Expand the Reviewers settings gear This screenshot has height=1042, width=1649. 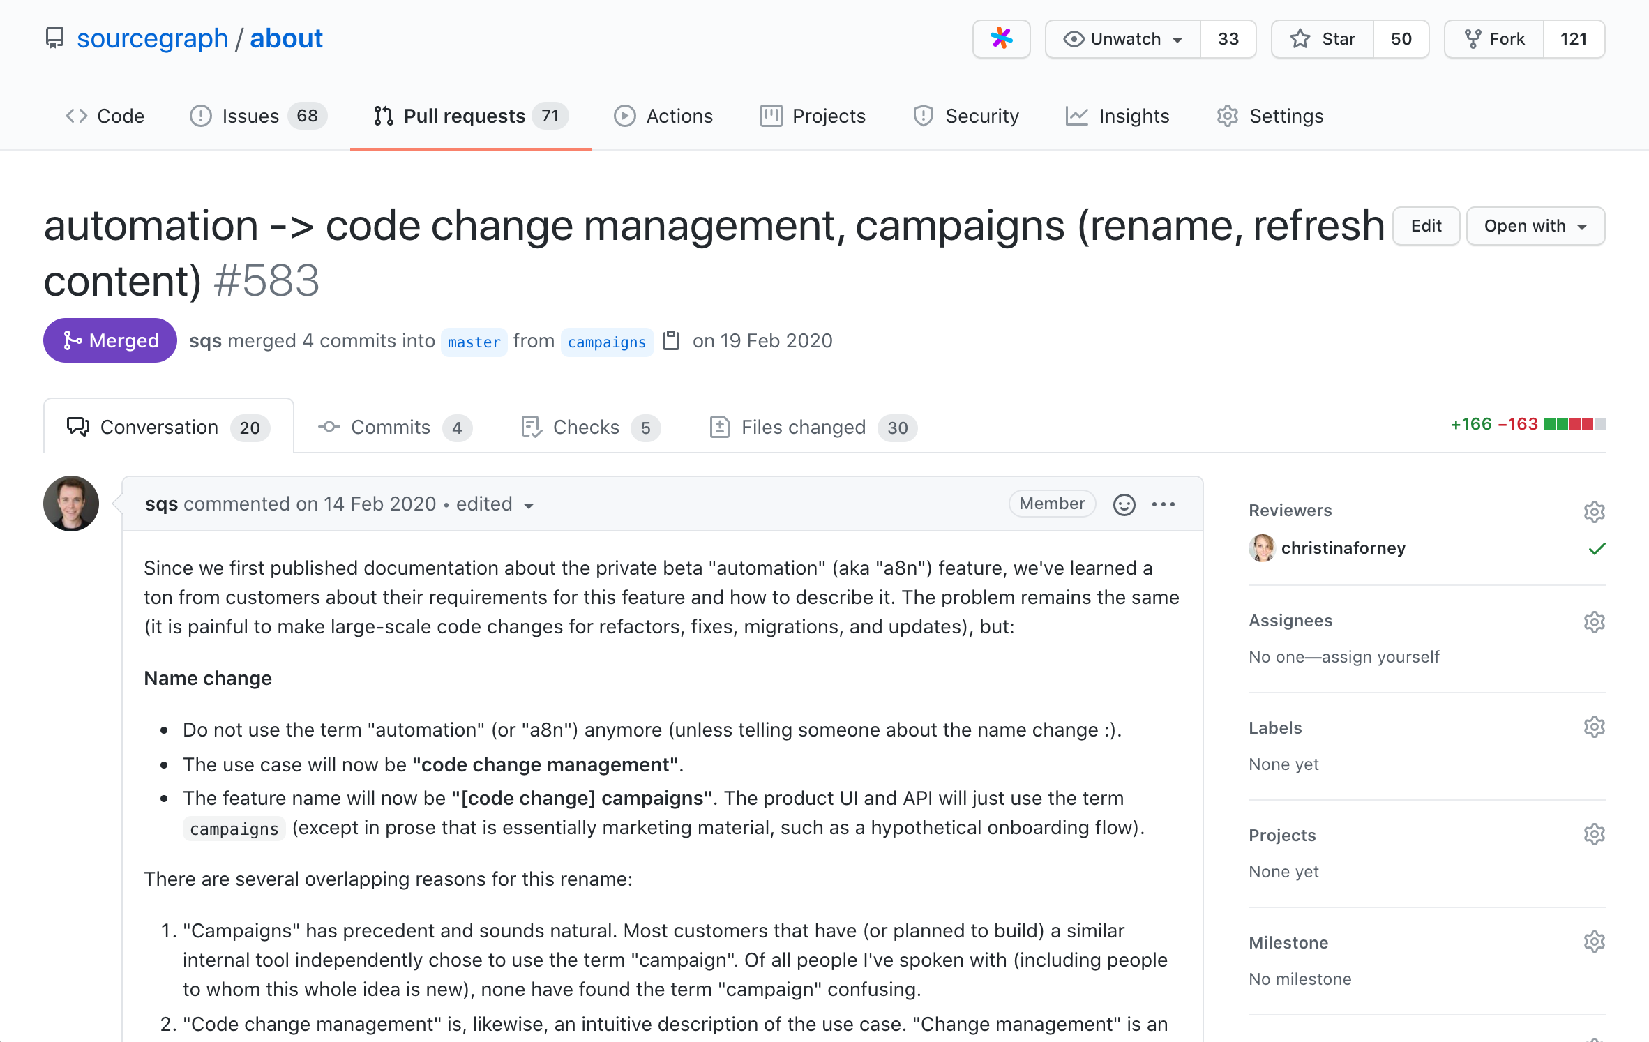[1594, 511]
